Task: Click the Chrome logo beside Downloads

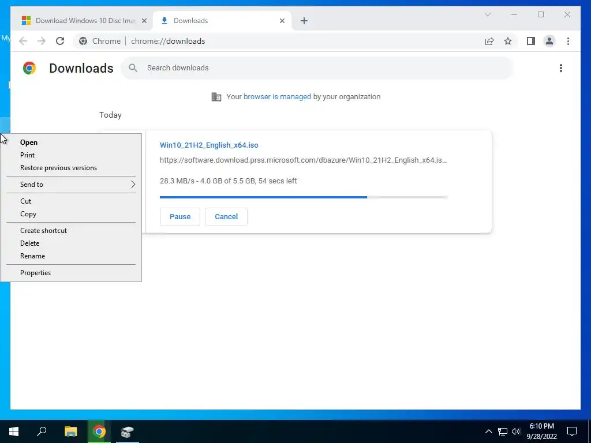Action: 29,68
